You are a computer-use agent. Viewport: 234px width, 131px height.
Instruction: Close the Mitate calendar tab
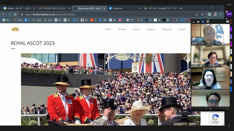pyautogui.click(x=34, y=8)
